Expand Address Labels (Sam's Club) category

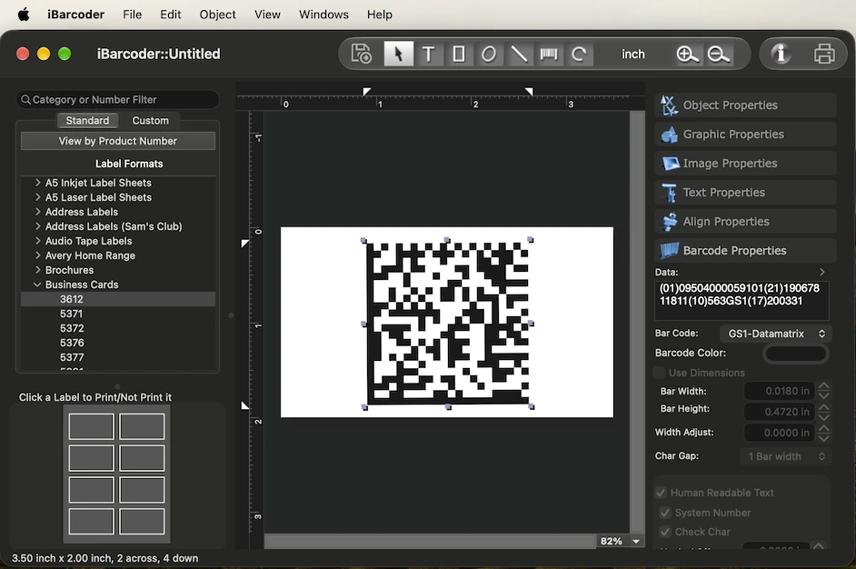coord(37,226)
